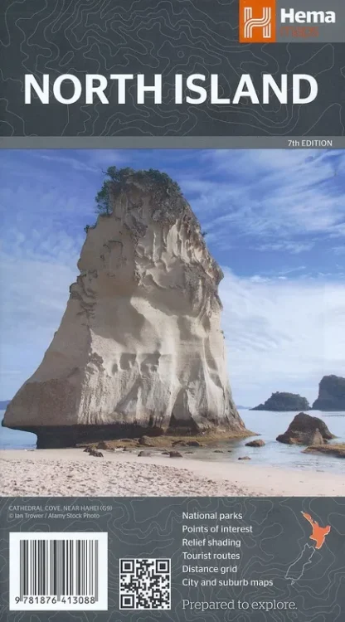The image size is (345, 622).
Task: Click the 7th EDITION label
Action: click(310, 143)
